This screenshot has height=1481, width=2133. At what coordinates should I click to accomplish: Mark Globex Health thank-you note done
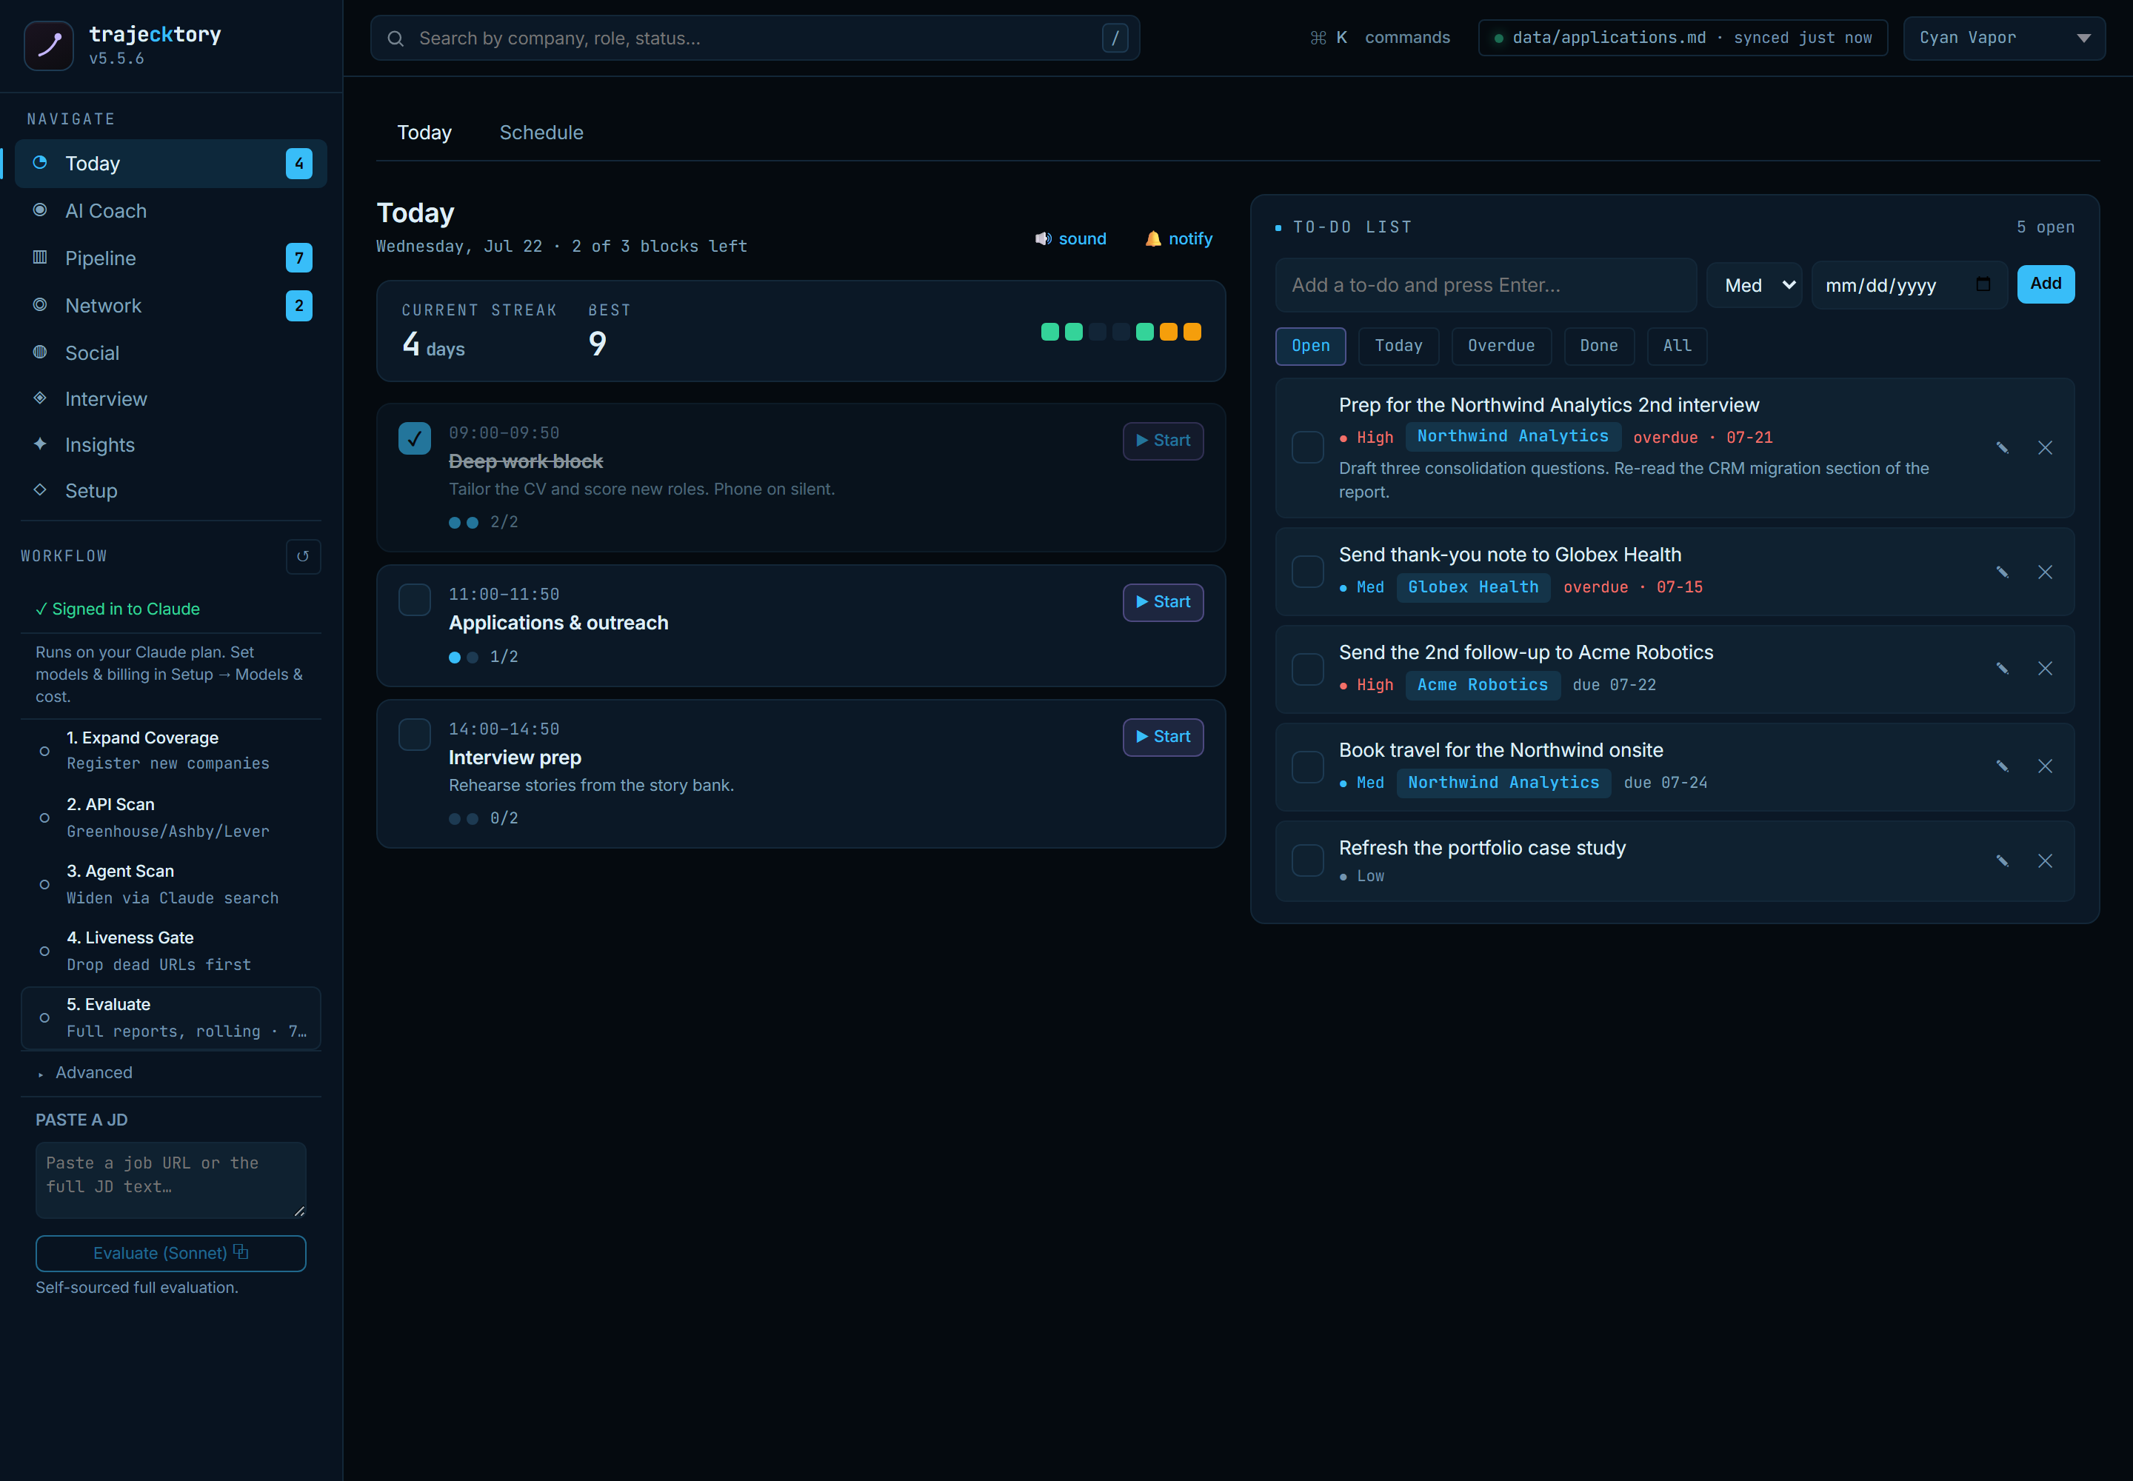[1308, 572]
